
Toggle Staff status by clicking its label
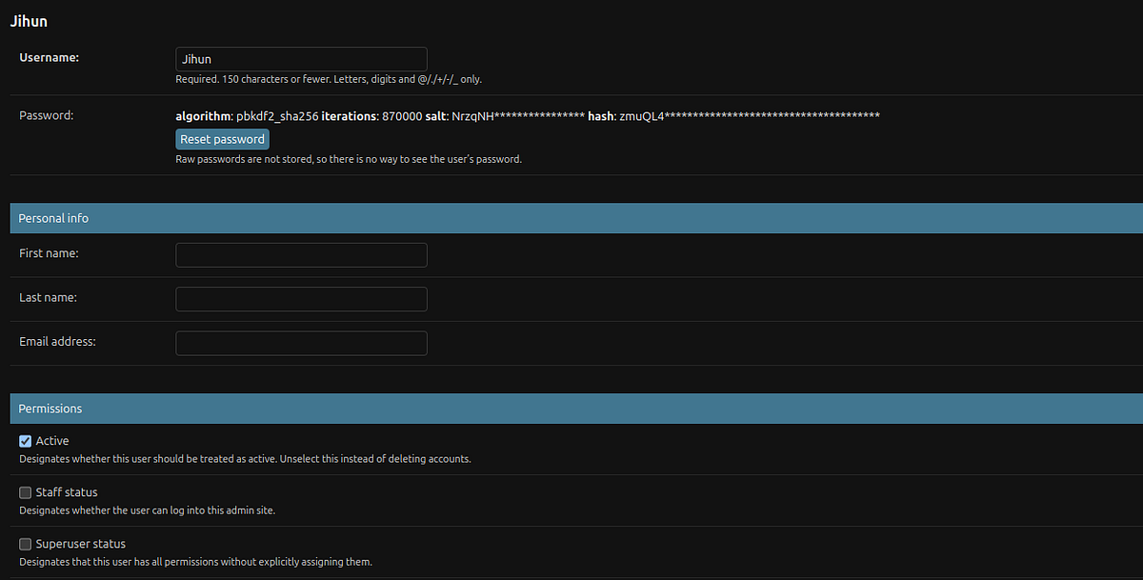coord(66,491)
